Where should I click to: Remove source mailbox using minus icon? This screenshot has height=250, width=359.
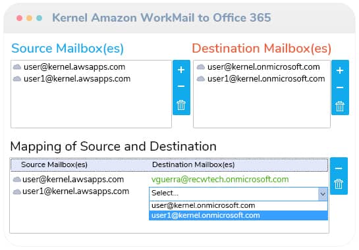tap(181, 86)
